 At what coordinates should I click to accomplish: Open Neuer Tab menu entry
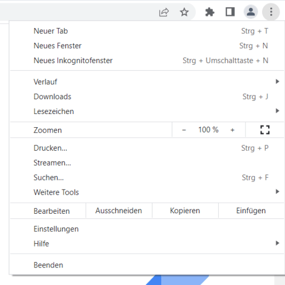click(x=147, y=31)
